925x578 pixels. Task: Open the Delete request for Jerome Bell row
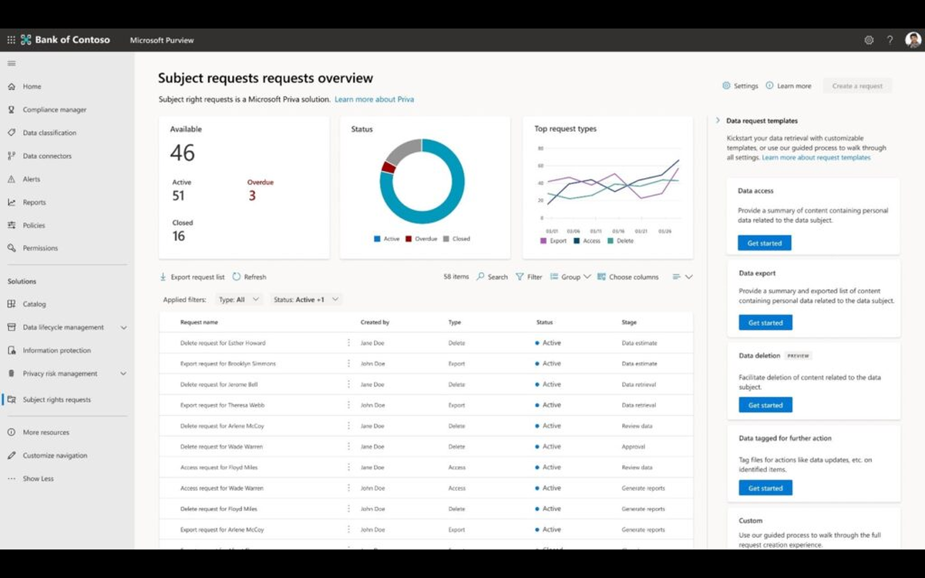[425, 385]
